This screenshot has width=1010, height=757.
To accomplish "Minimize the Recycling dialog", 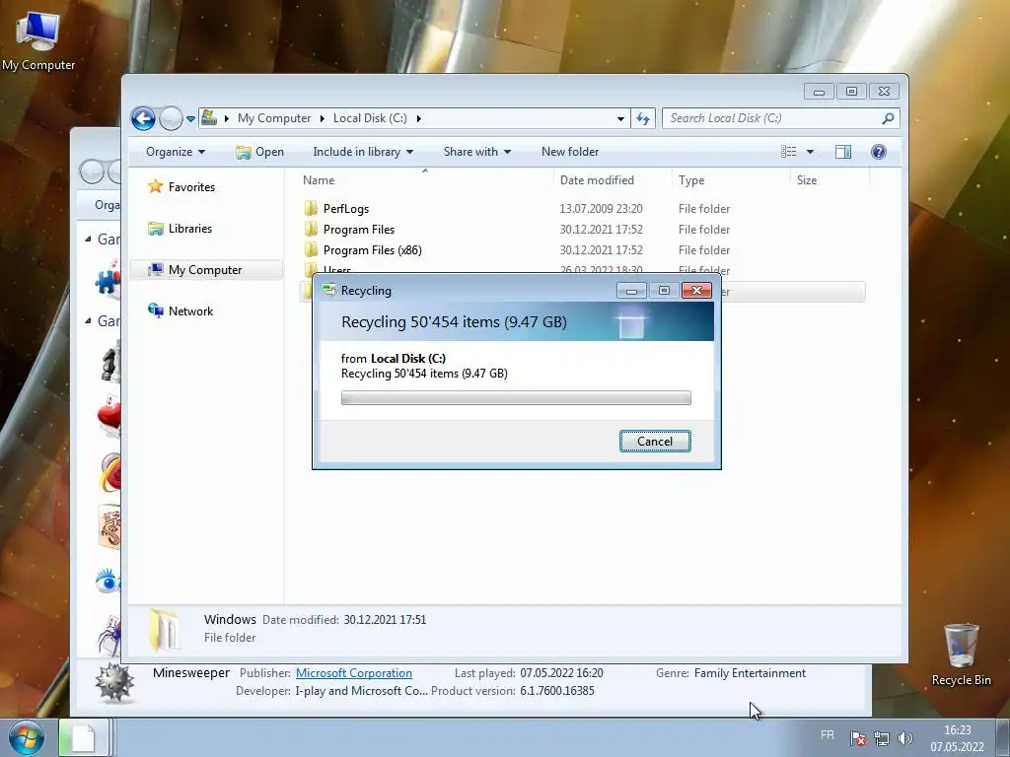I will pos(631,291).
